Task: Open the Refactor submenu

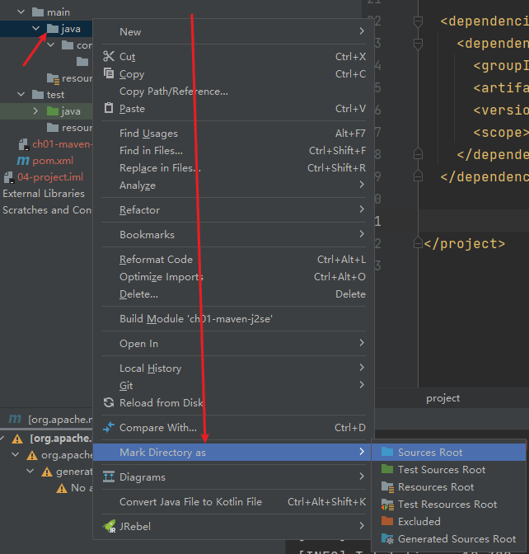Action: pos(233,209)
